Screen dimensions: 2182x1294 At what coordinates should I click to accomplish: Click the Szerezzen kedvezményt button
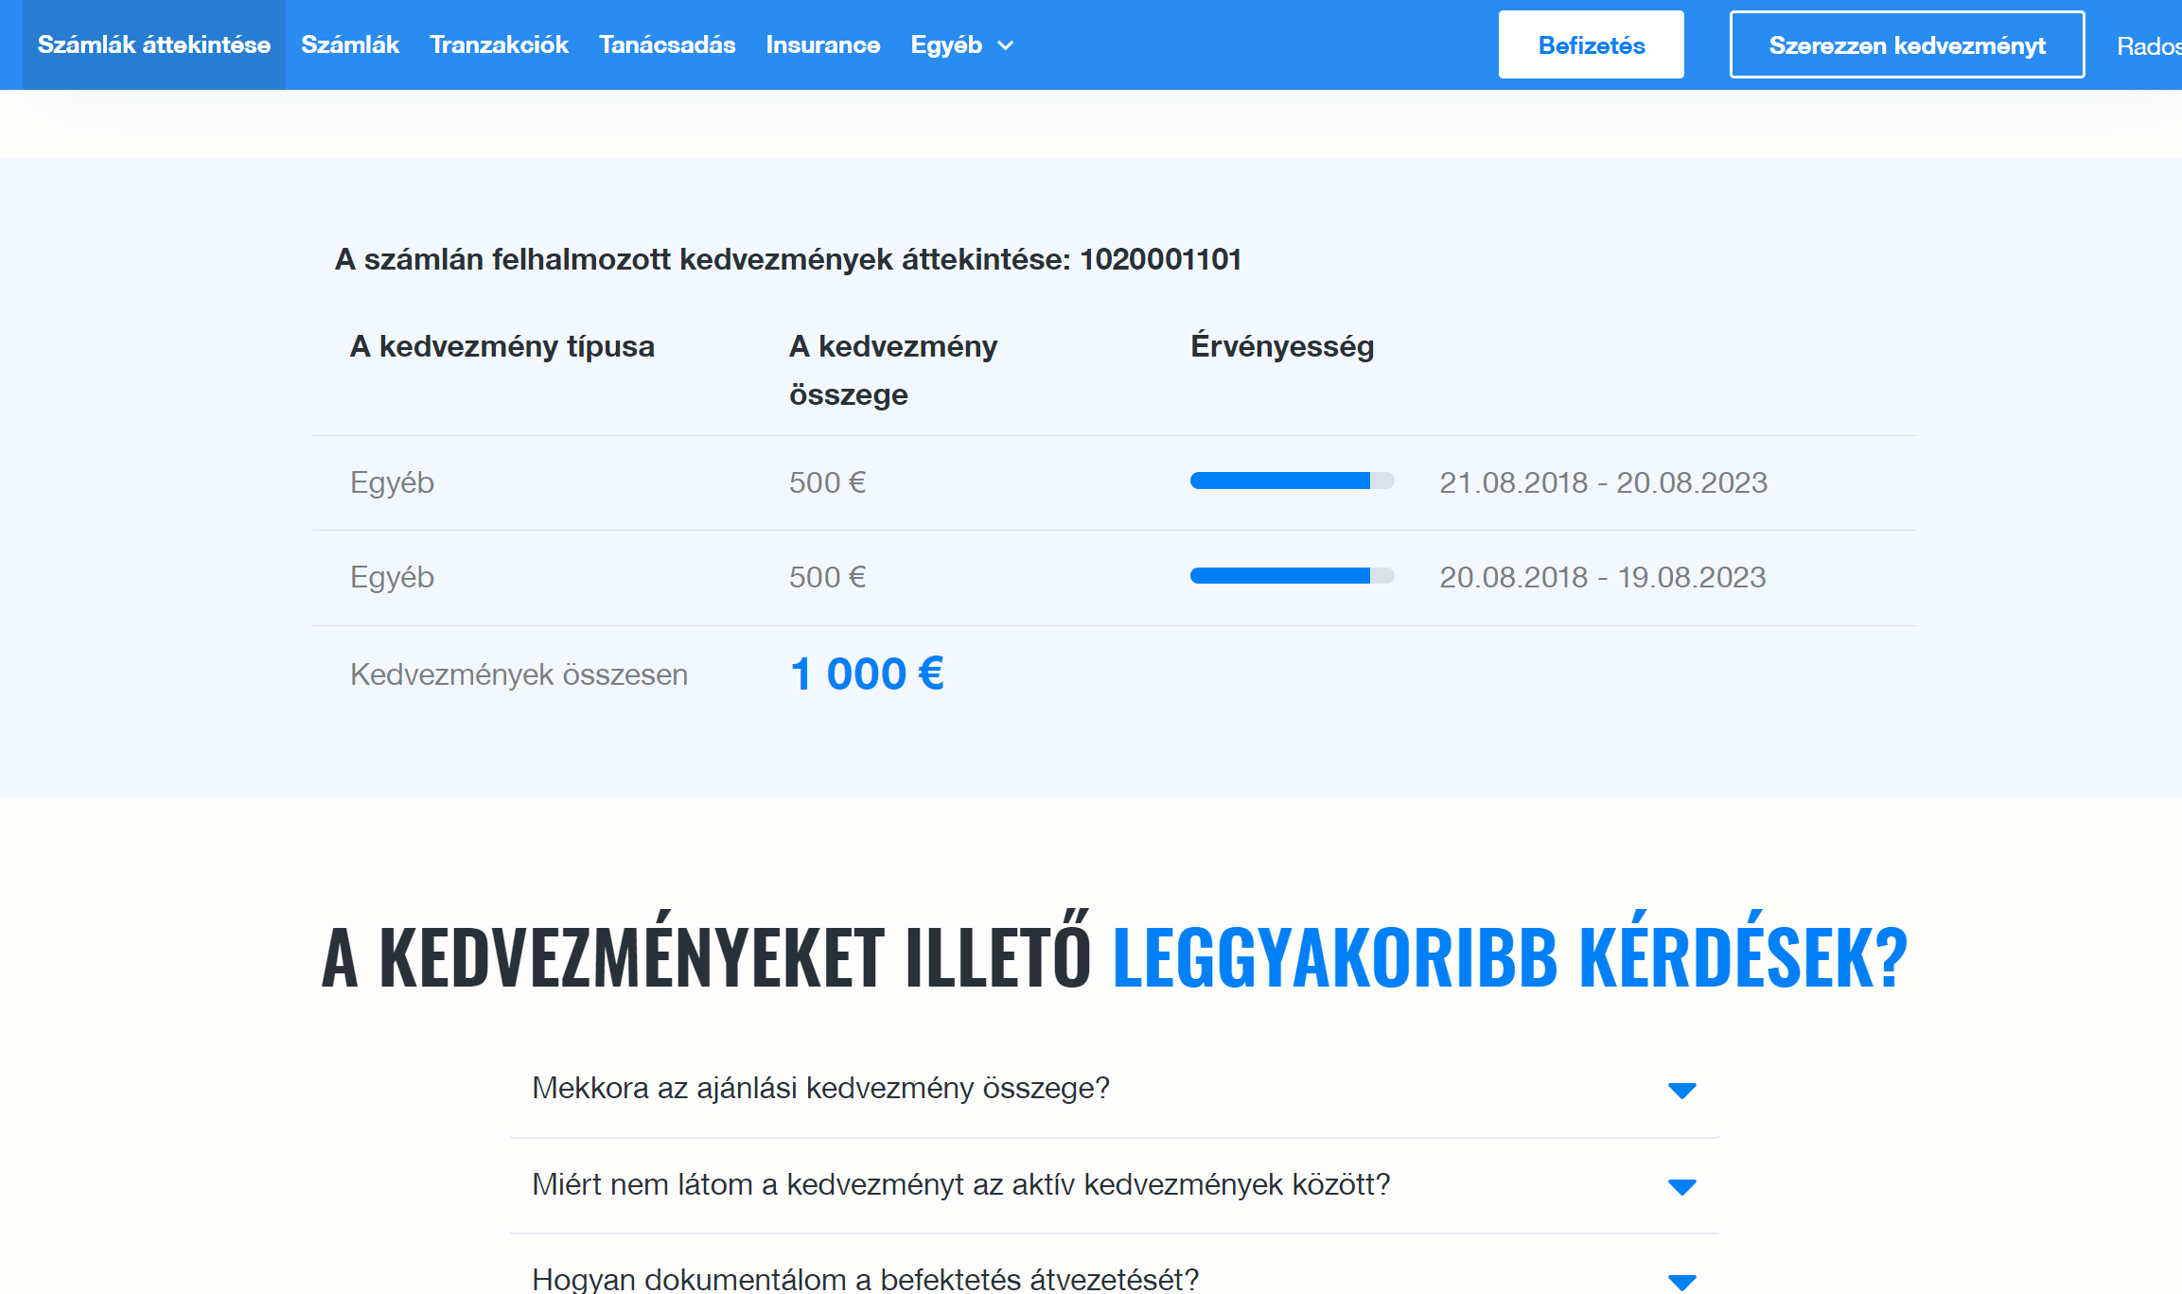point(1908,44)
